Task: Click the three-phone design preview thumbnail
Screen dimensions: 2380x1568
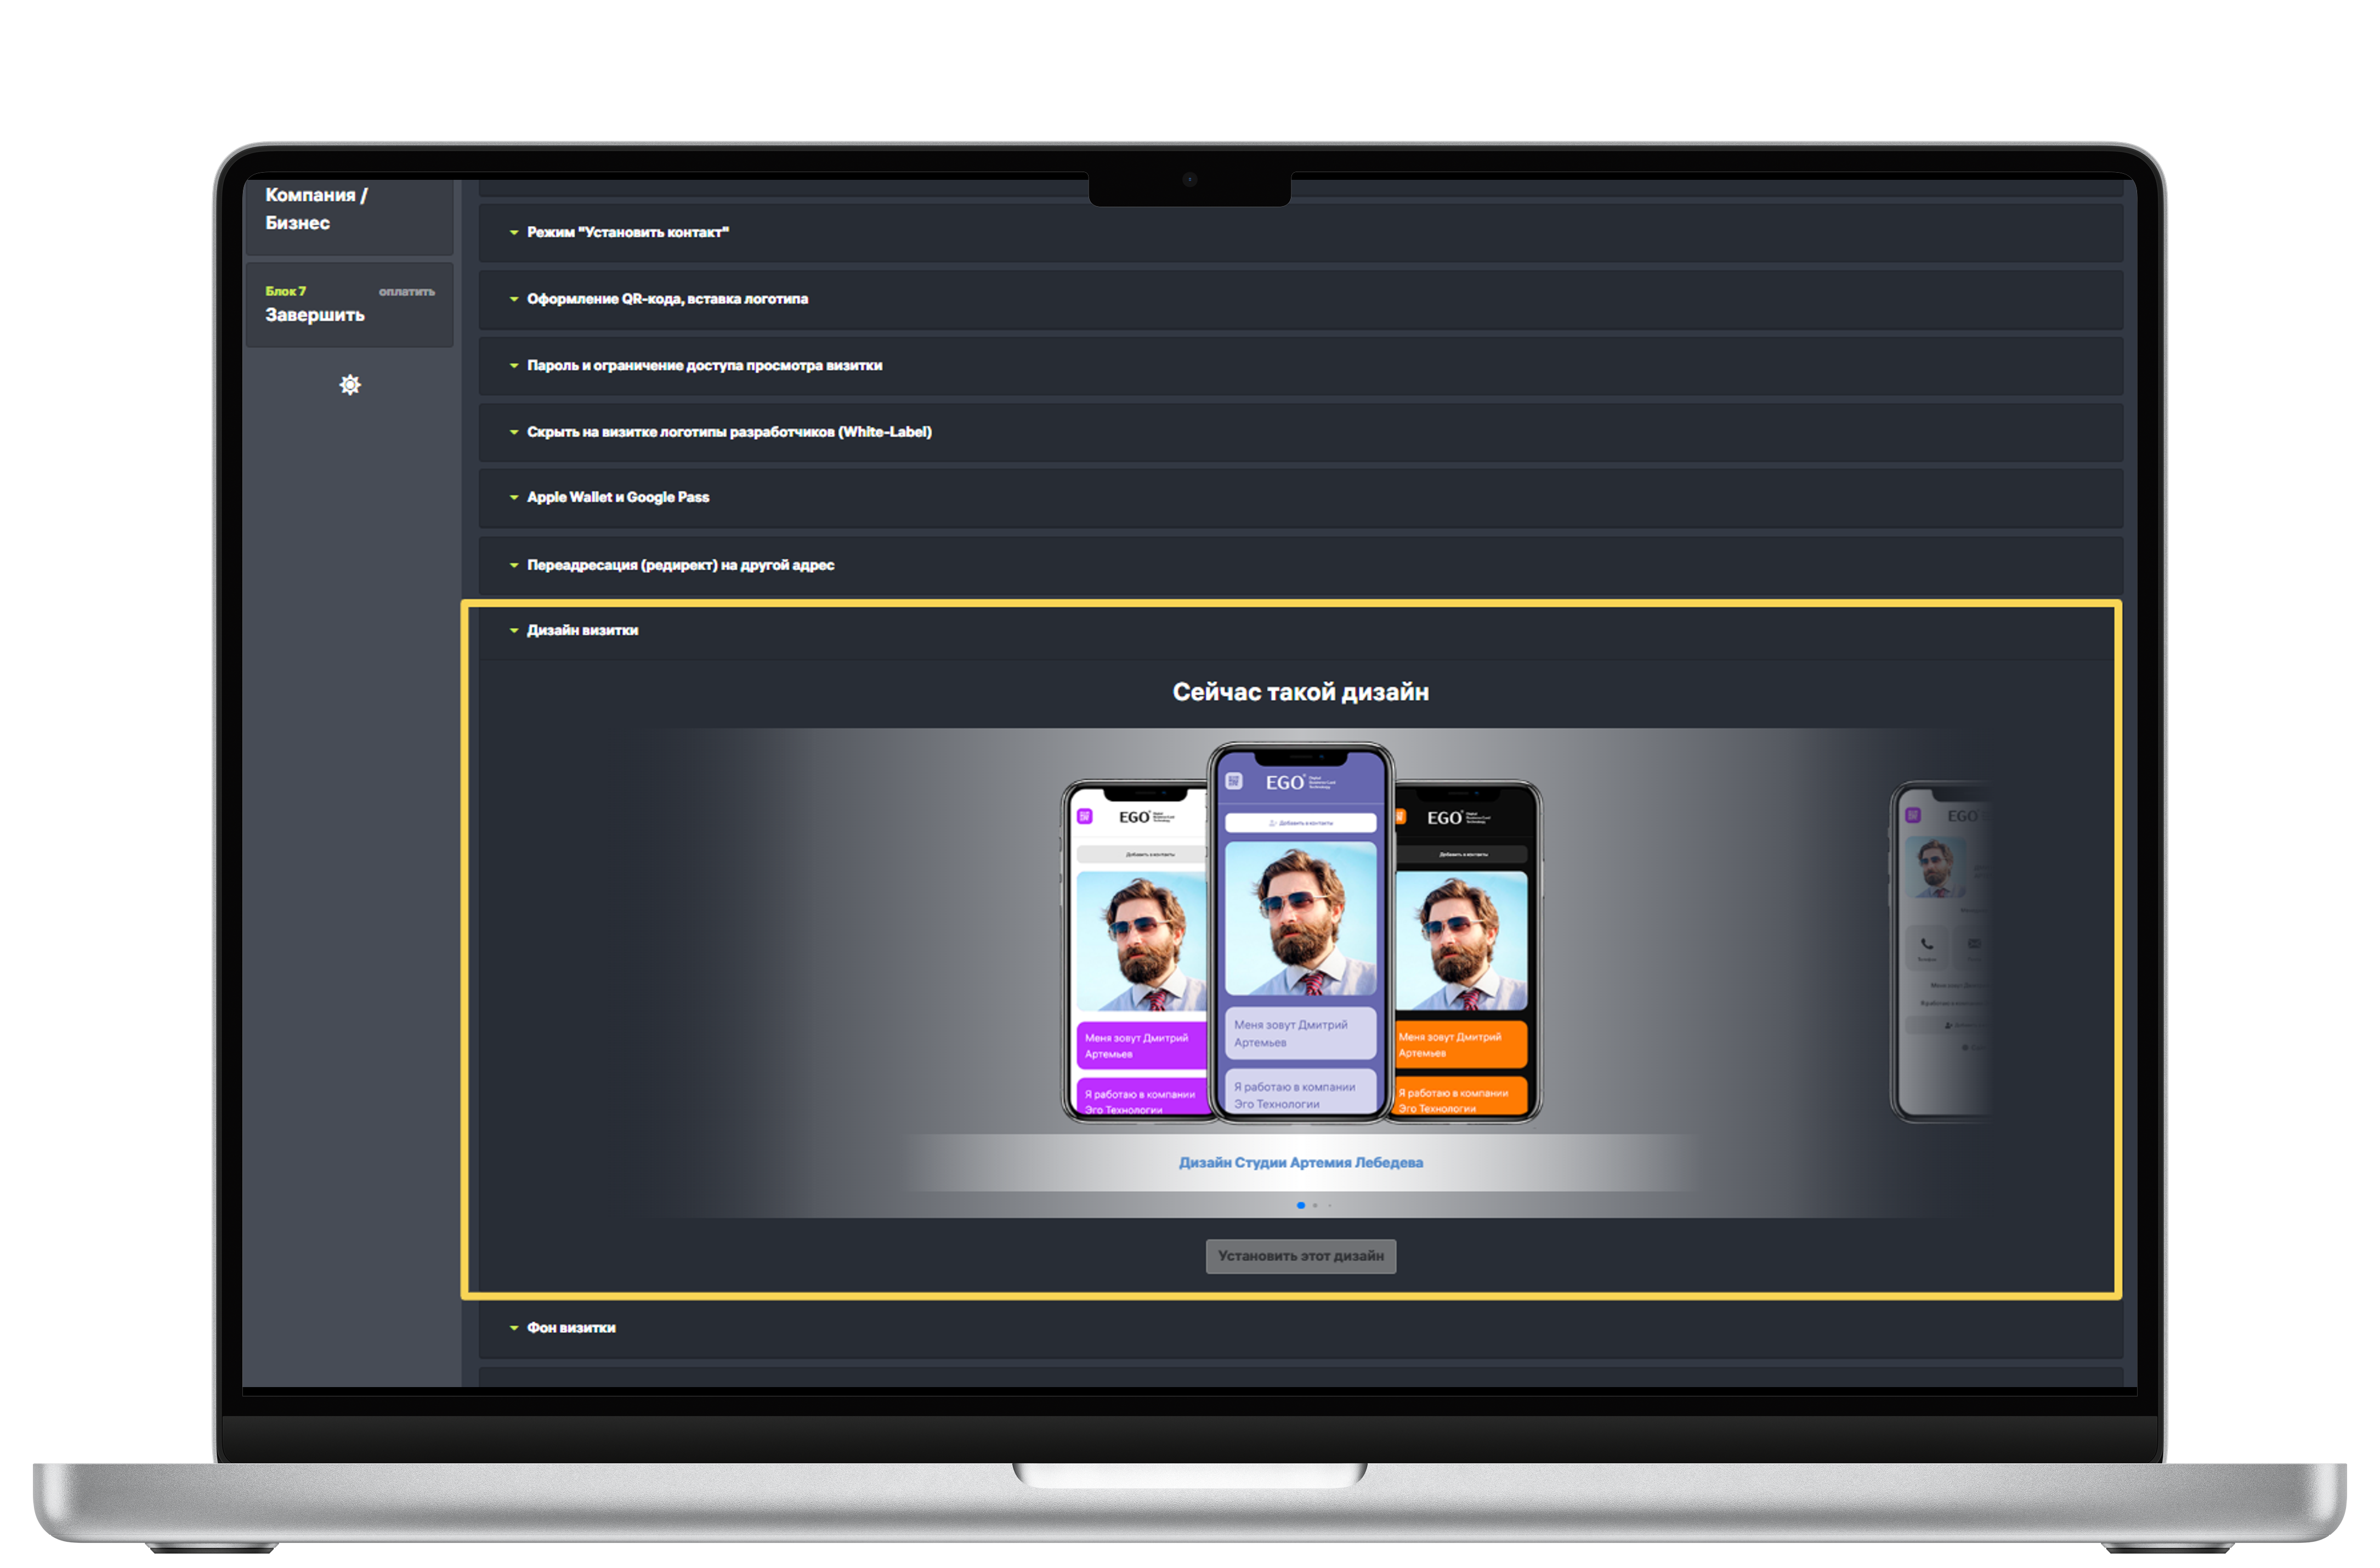Action: coord(1300,935)
